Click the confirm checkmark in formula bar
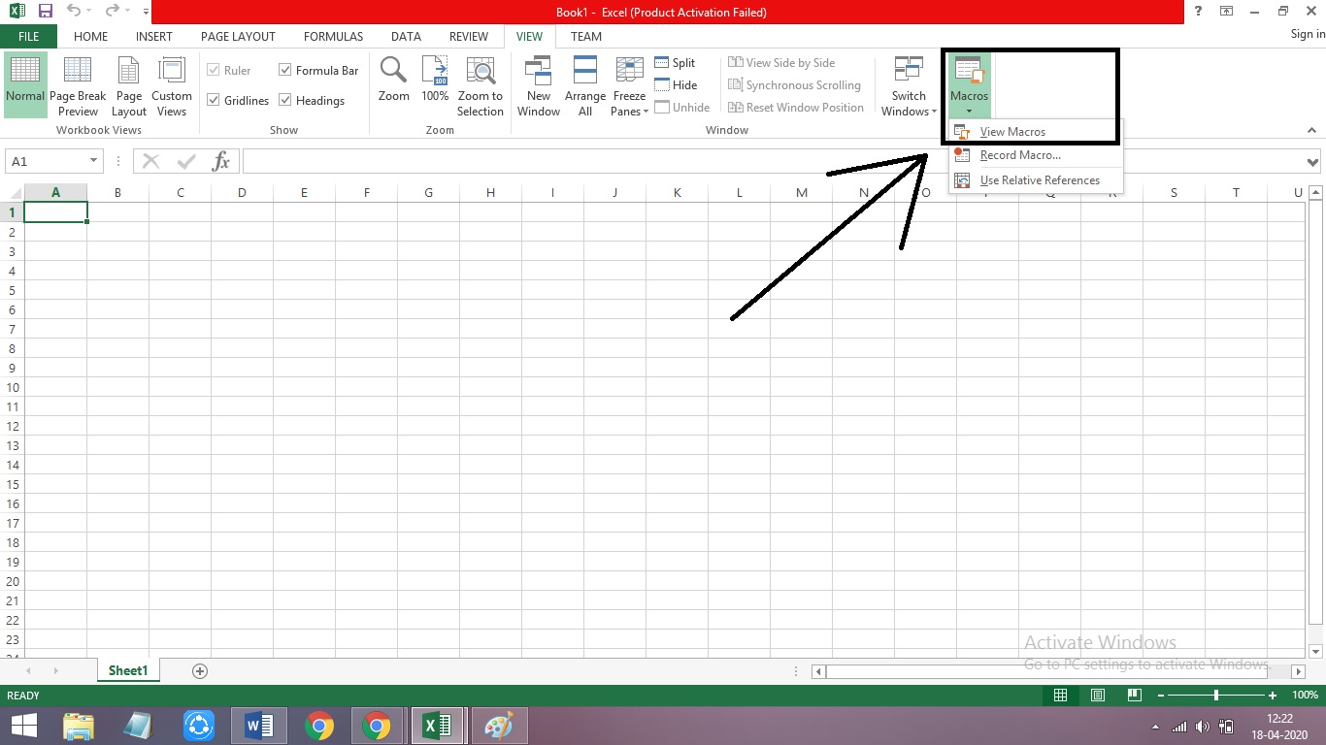The image size is (1326, 745). click(185, 161)
